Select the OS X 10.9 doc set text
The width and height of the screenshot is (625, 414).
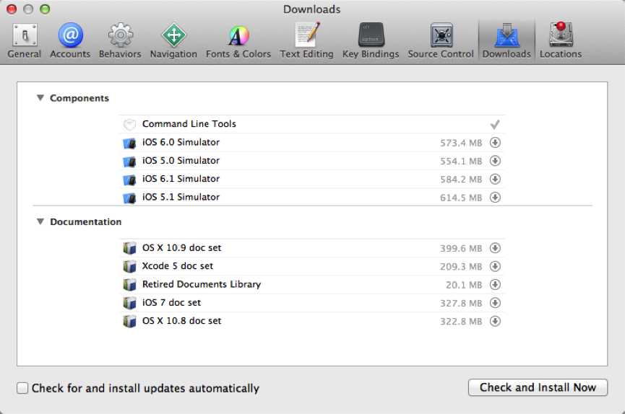coord(182,247)
